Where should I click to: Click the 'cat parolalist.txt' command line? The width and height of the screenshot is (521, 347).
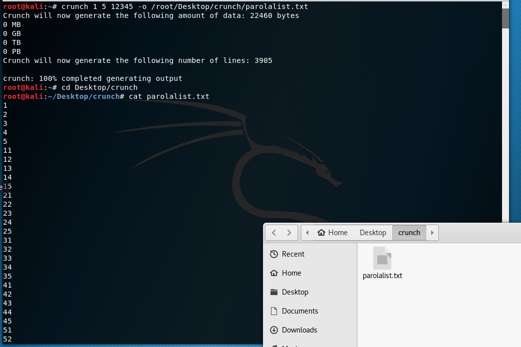point(169,96)
